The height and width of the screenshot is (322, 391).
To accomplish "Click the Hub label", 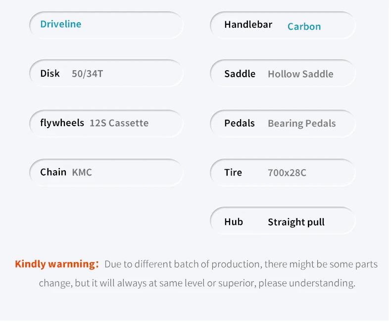I will tap(233, 222).
